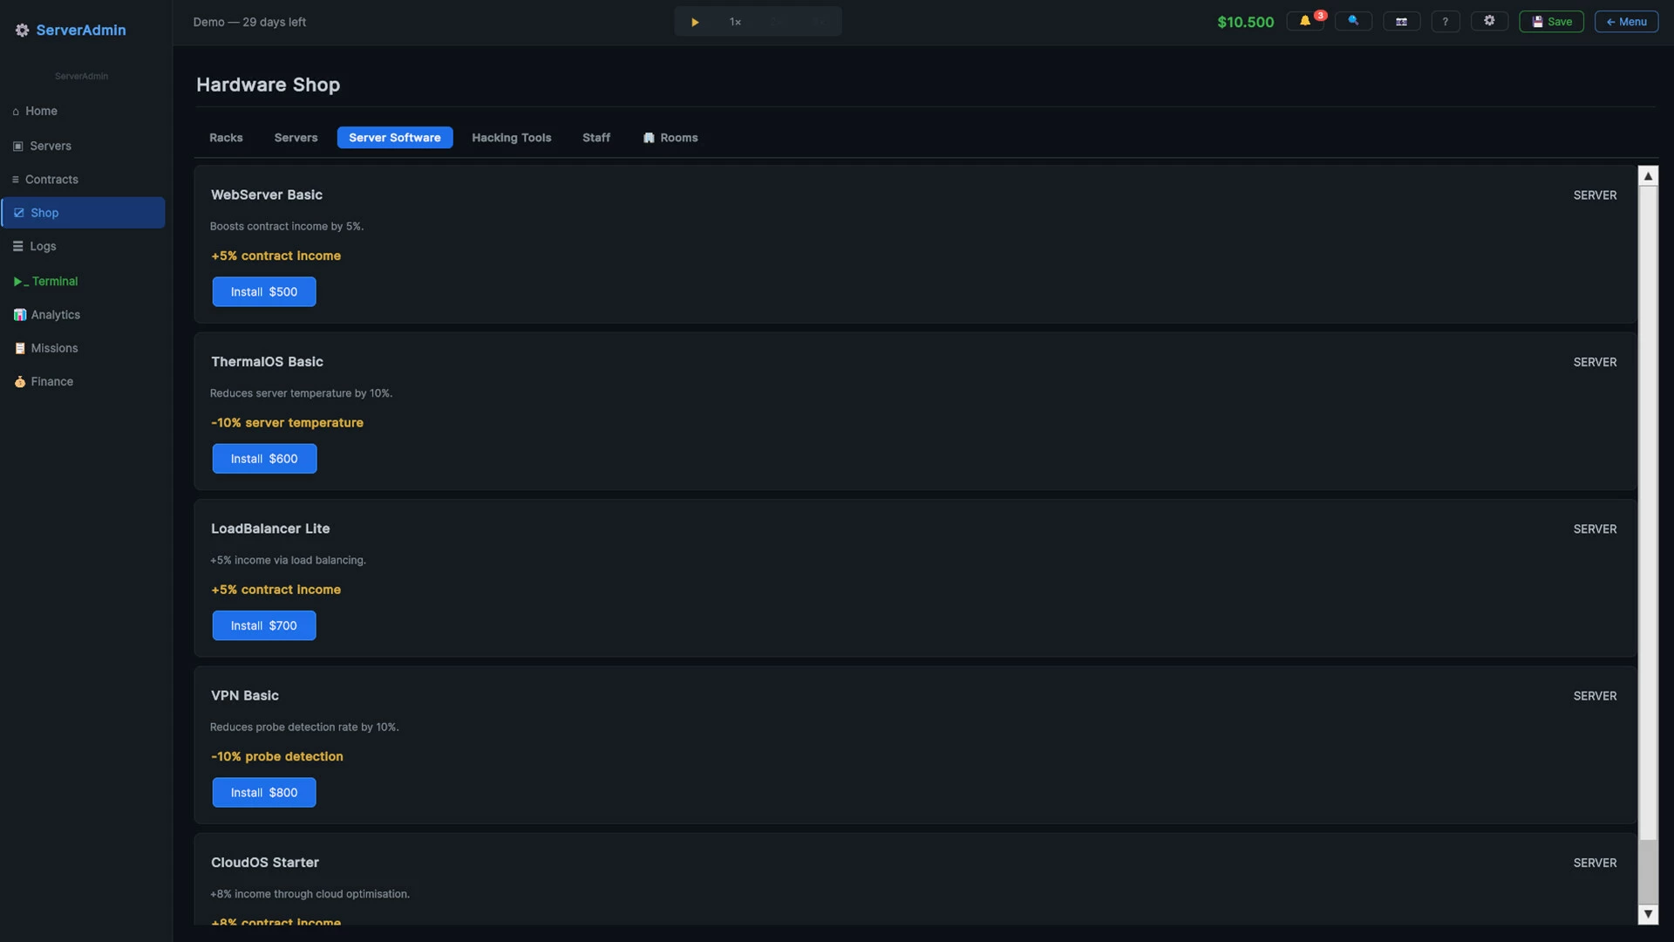Click the scrollbar down arrow
The width and height of the screenshot is (1674, 942).
tap(1648, 914)
